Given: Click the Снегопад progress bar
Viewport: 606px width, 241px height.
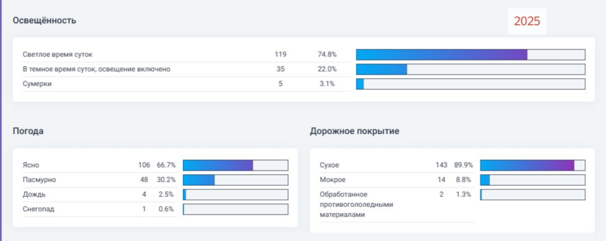Looking at the screenshot, I should coord(236,209).
